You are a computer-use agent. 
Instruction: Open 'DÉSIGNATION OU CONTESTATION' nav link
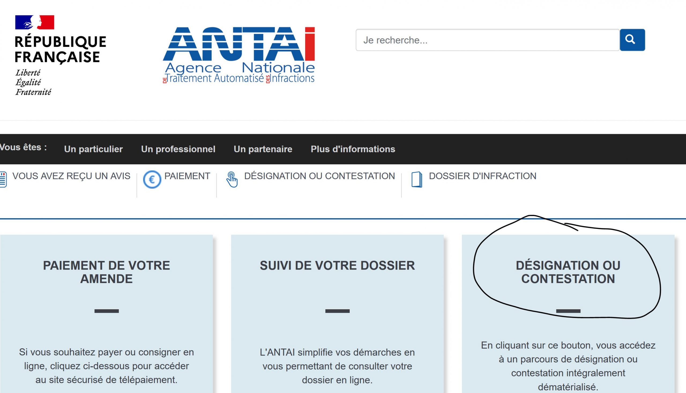coord(319,176)
